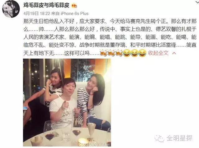Click the third beer mug emoji
This screenshot has height=148, width=199.
point(119,53)
